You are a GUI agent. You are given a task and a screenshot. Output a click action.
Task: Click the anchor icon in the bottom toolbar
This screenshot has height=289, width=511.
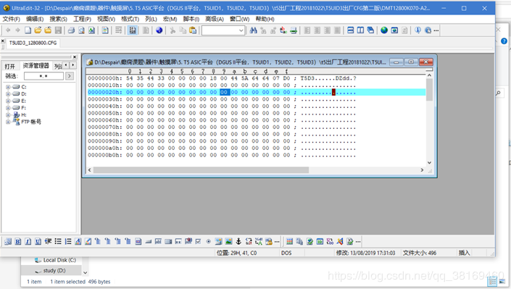click(x=238, y=241)
